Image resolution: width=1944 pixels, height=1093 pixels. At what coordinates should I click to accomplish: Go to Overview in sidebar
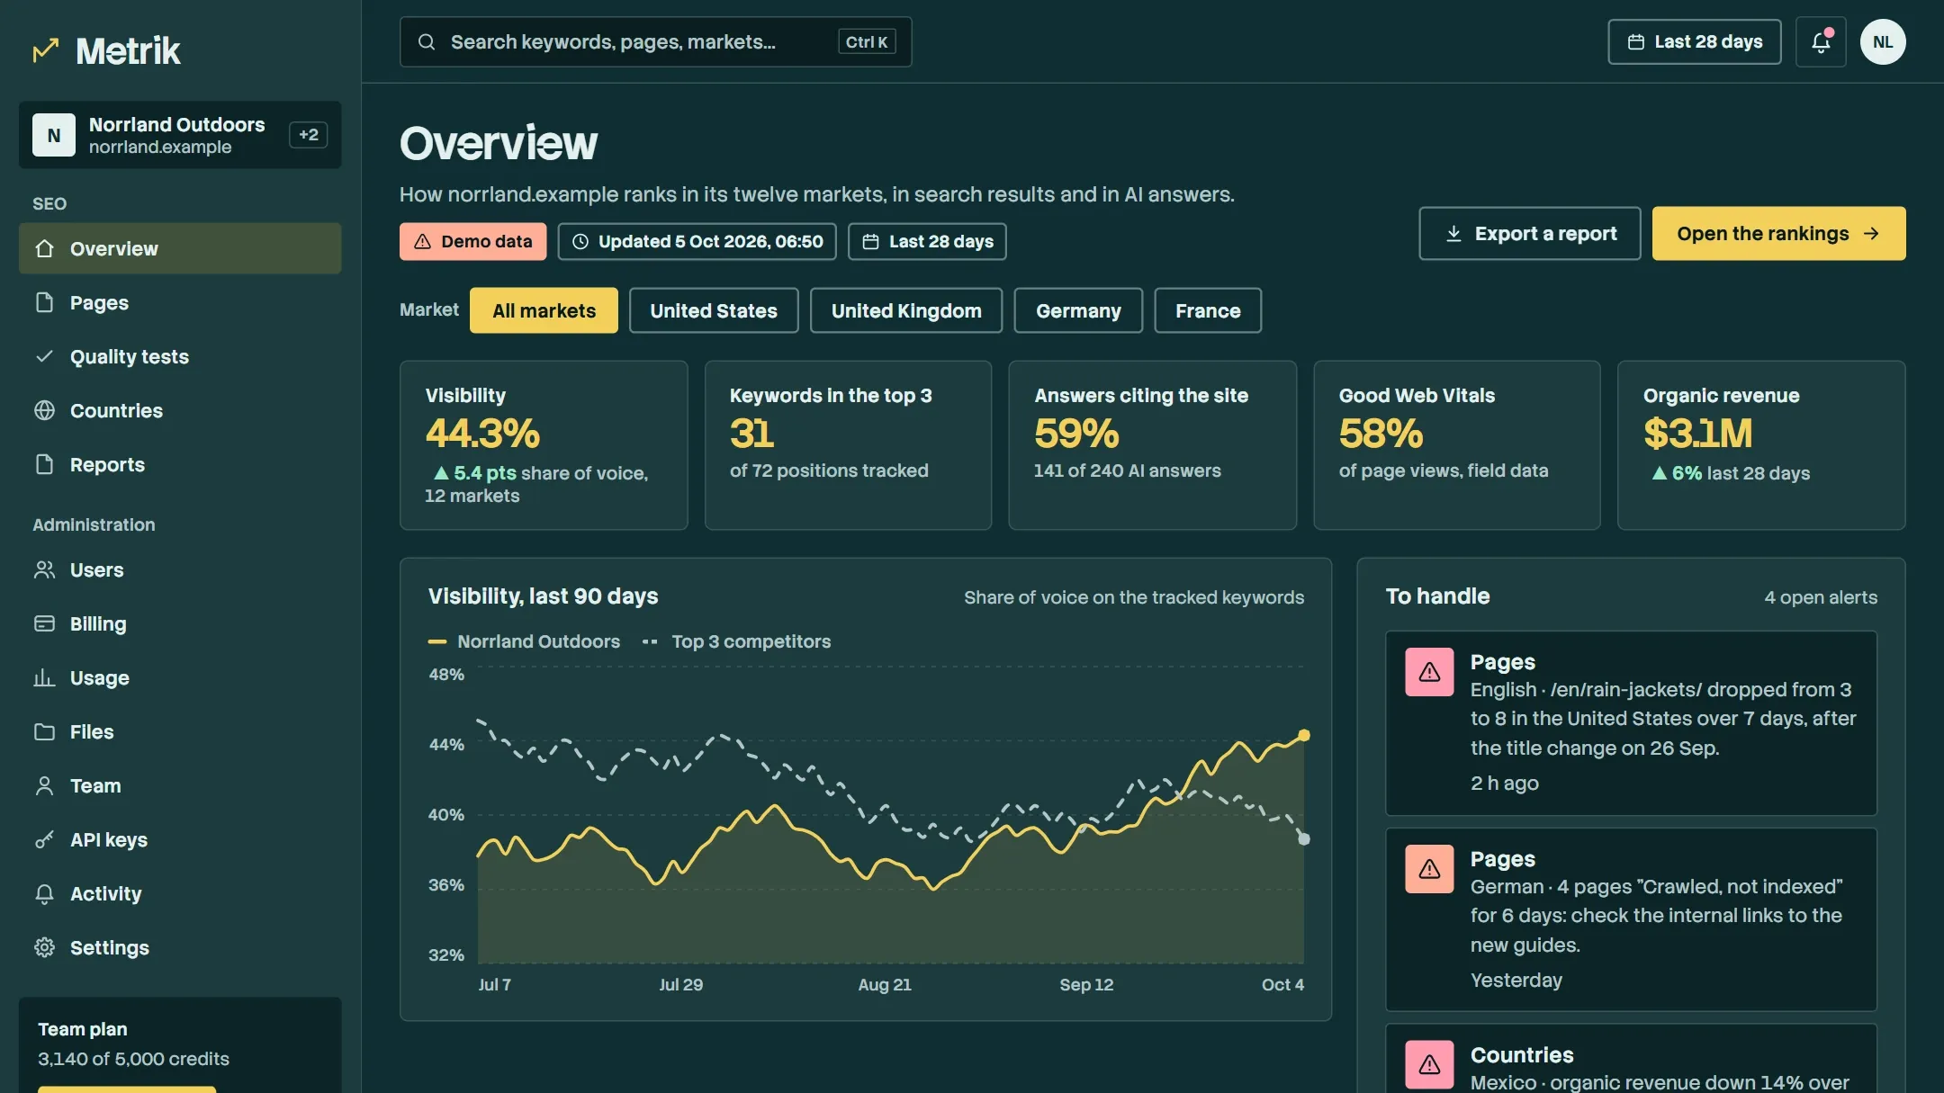point(180,248)
